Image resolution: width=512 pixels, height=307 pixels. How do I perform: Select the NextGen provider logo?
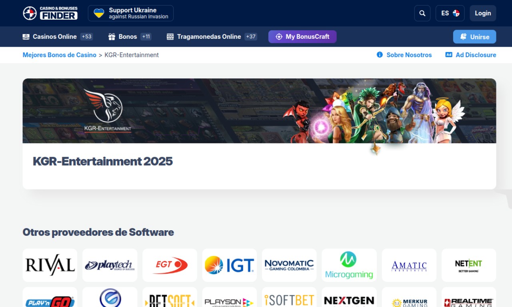tap(349, 297)
